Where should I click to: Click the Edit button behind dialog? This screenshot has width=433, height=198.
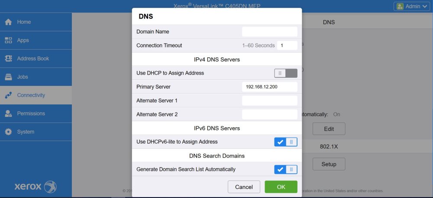[x=329, y=129]
